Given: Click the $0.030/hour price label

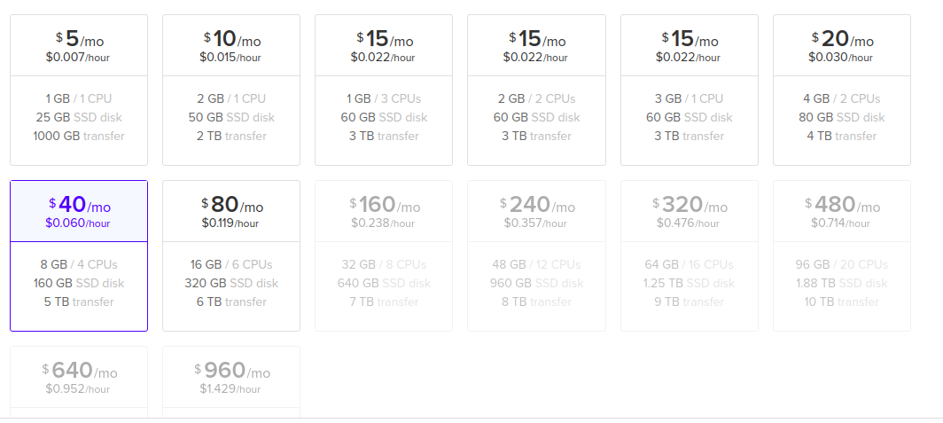Looking at the screenshot, I should coord(841,58).
